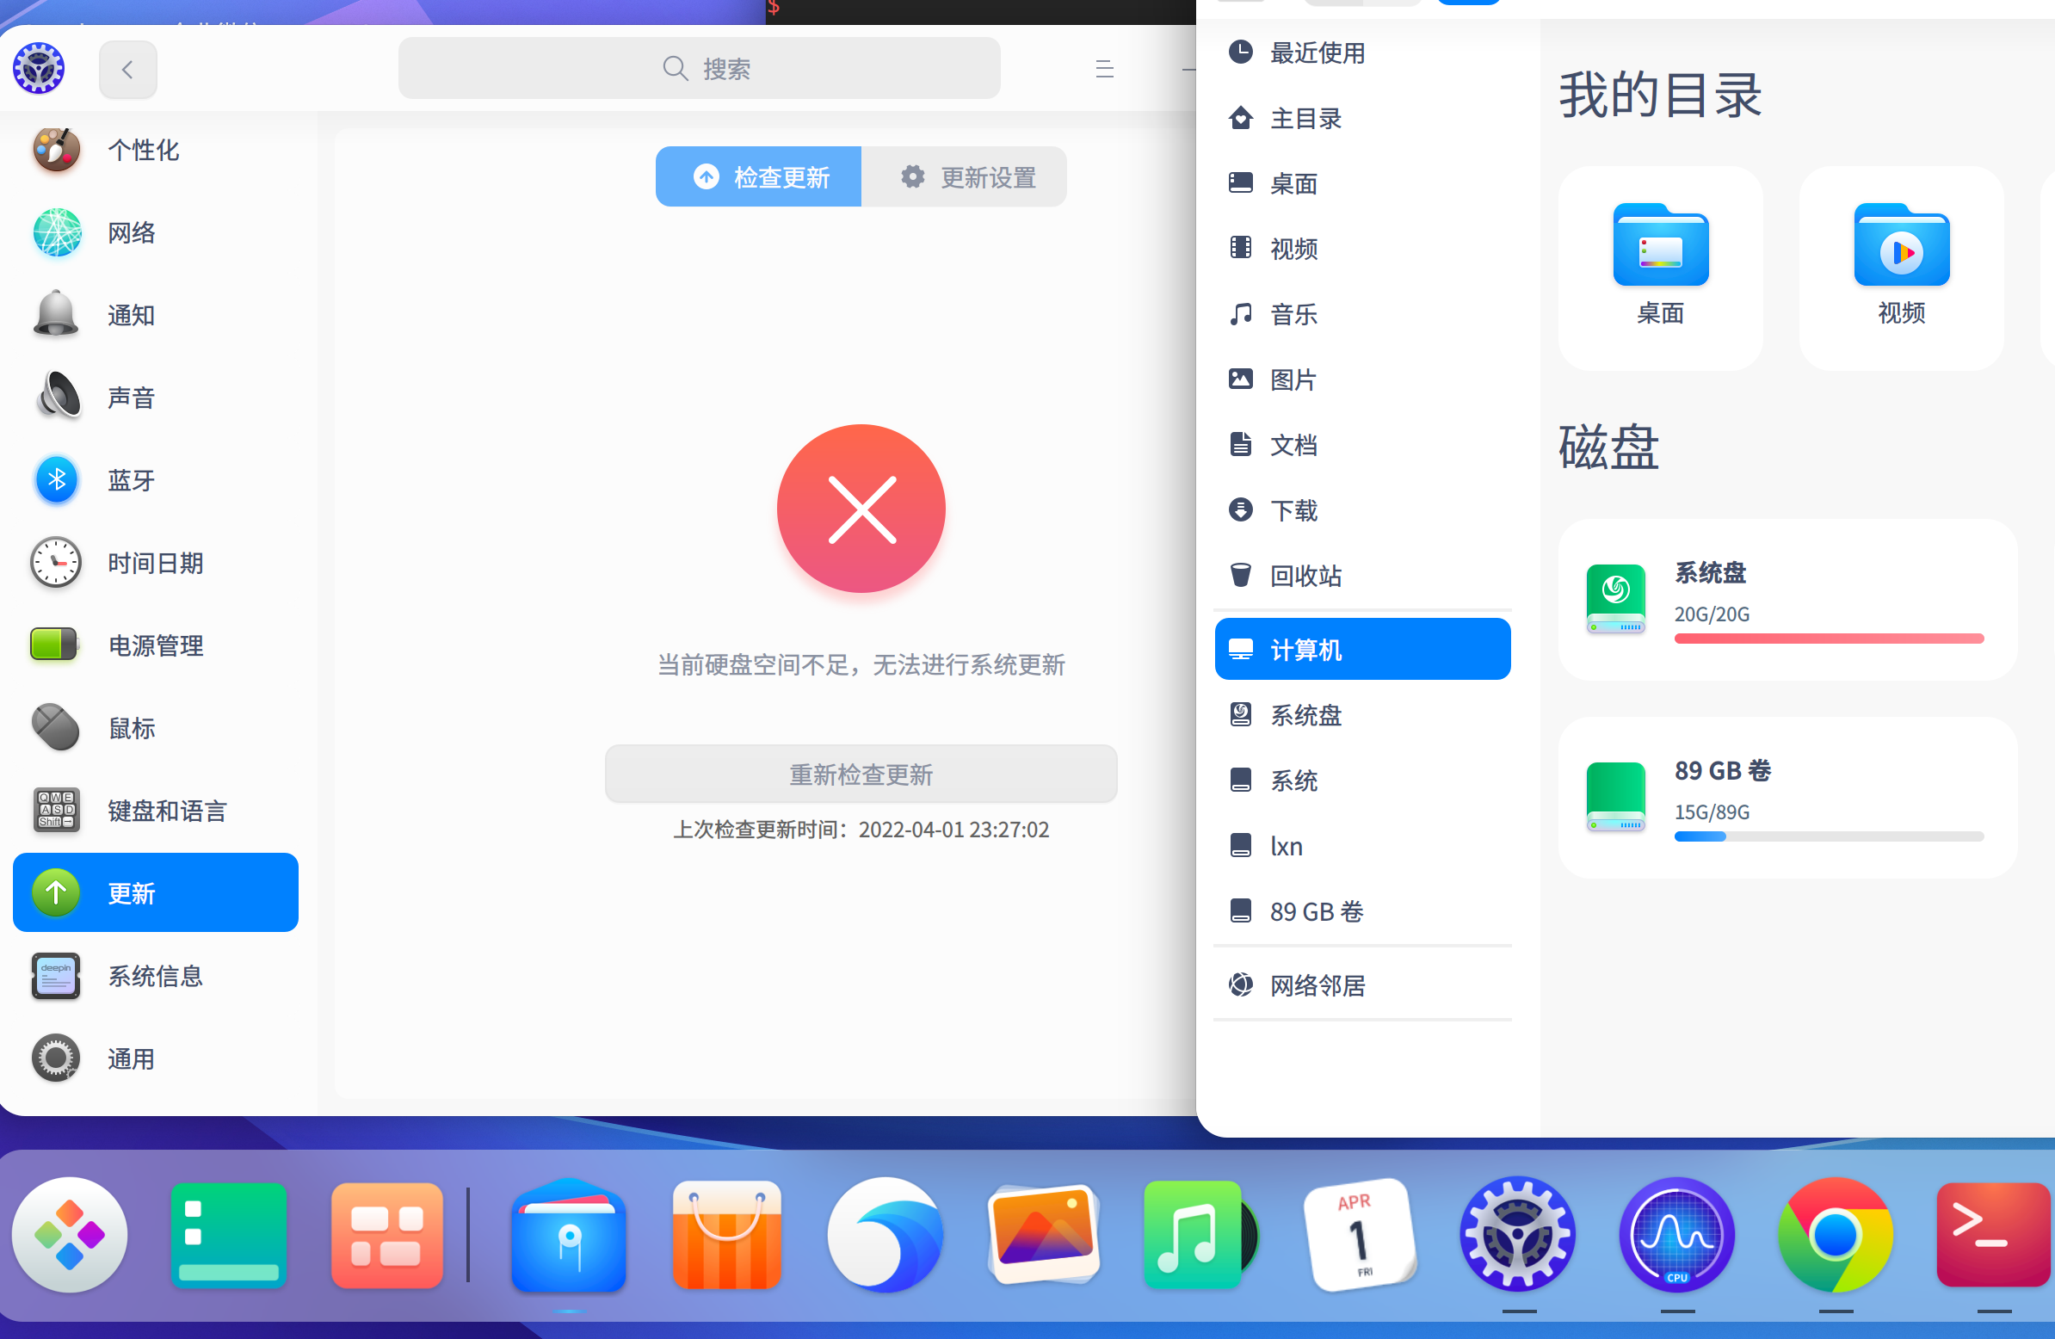Open Network Neighborhood in file manager

pos(1317,984)
